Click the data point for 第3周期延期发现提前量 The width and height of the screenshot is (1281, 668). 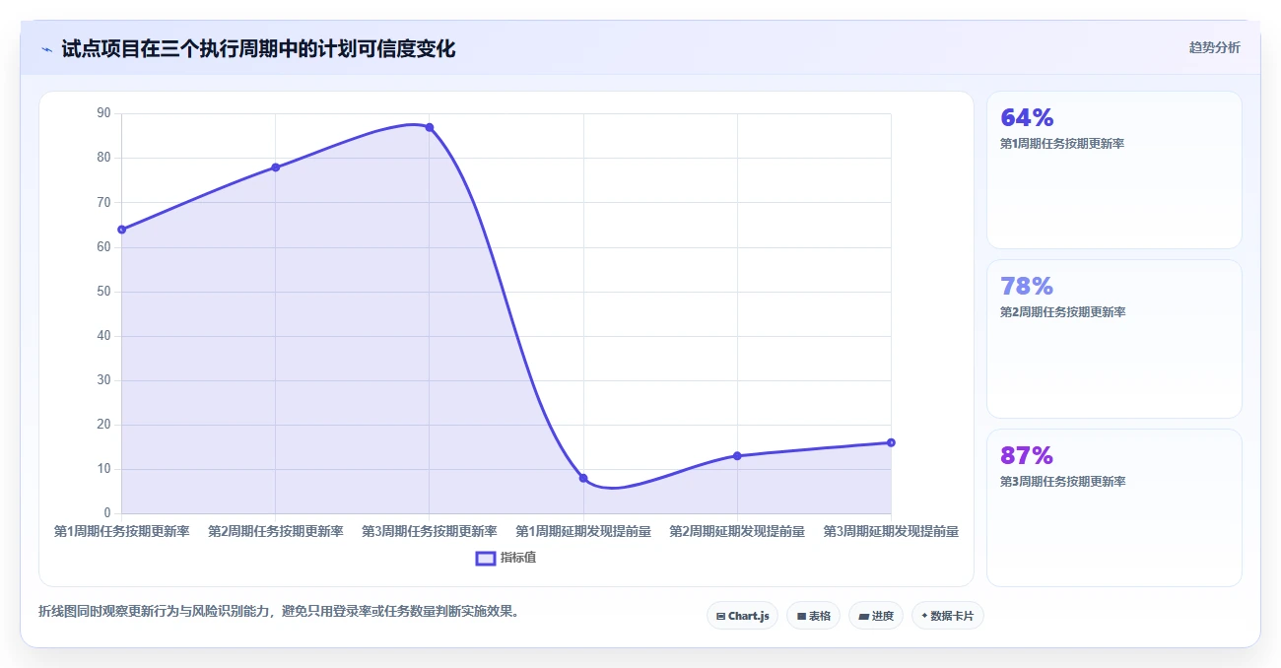891,442
